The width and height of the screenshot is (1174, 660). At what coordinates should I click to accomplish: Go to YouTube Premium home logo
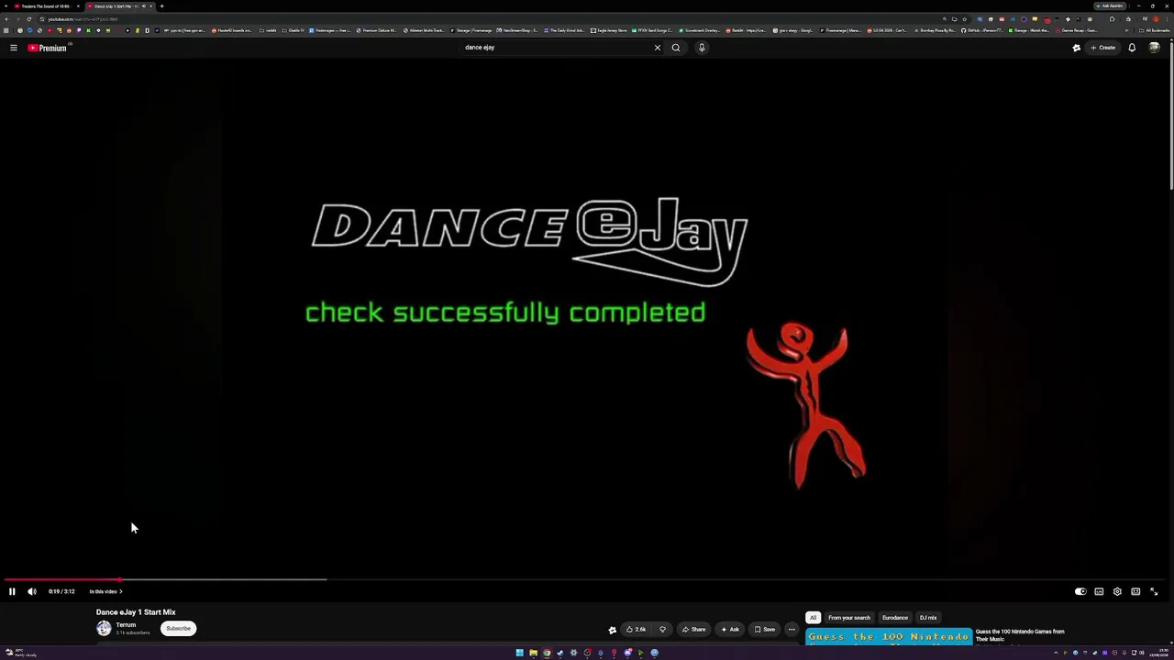point(48,48)
